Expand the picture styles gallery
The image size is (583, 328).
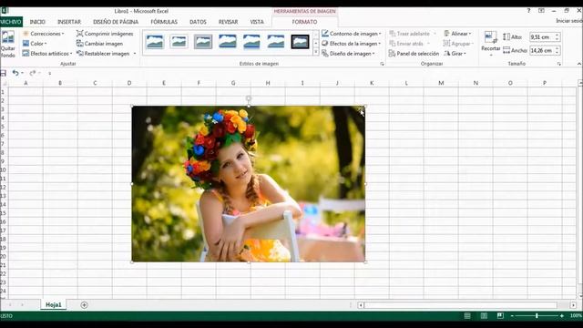pyautogui.click(x=316, y=53)
